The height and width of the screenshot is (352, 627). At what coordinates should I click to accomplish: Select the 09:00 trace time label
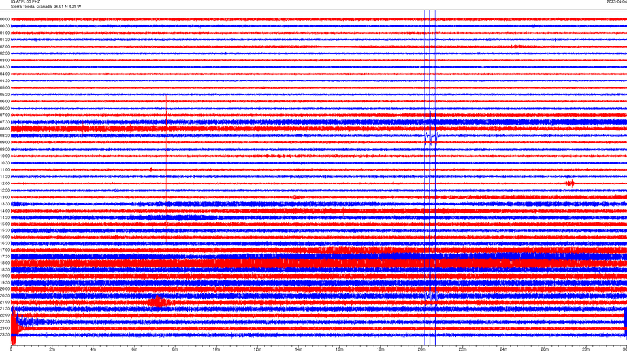tap(5, 143)
